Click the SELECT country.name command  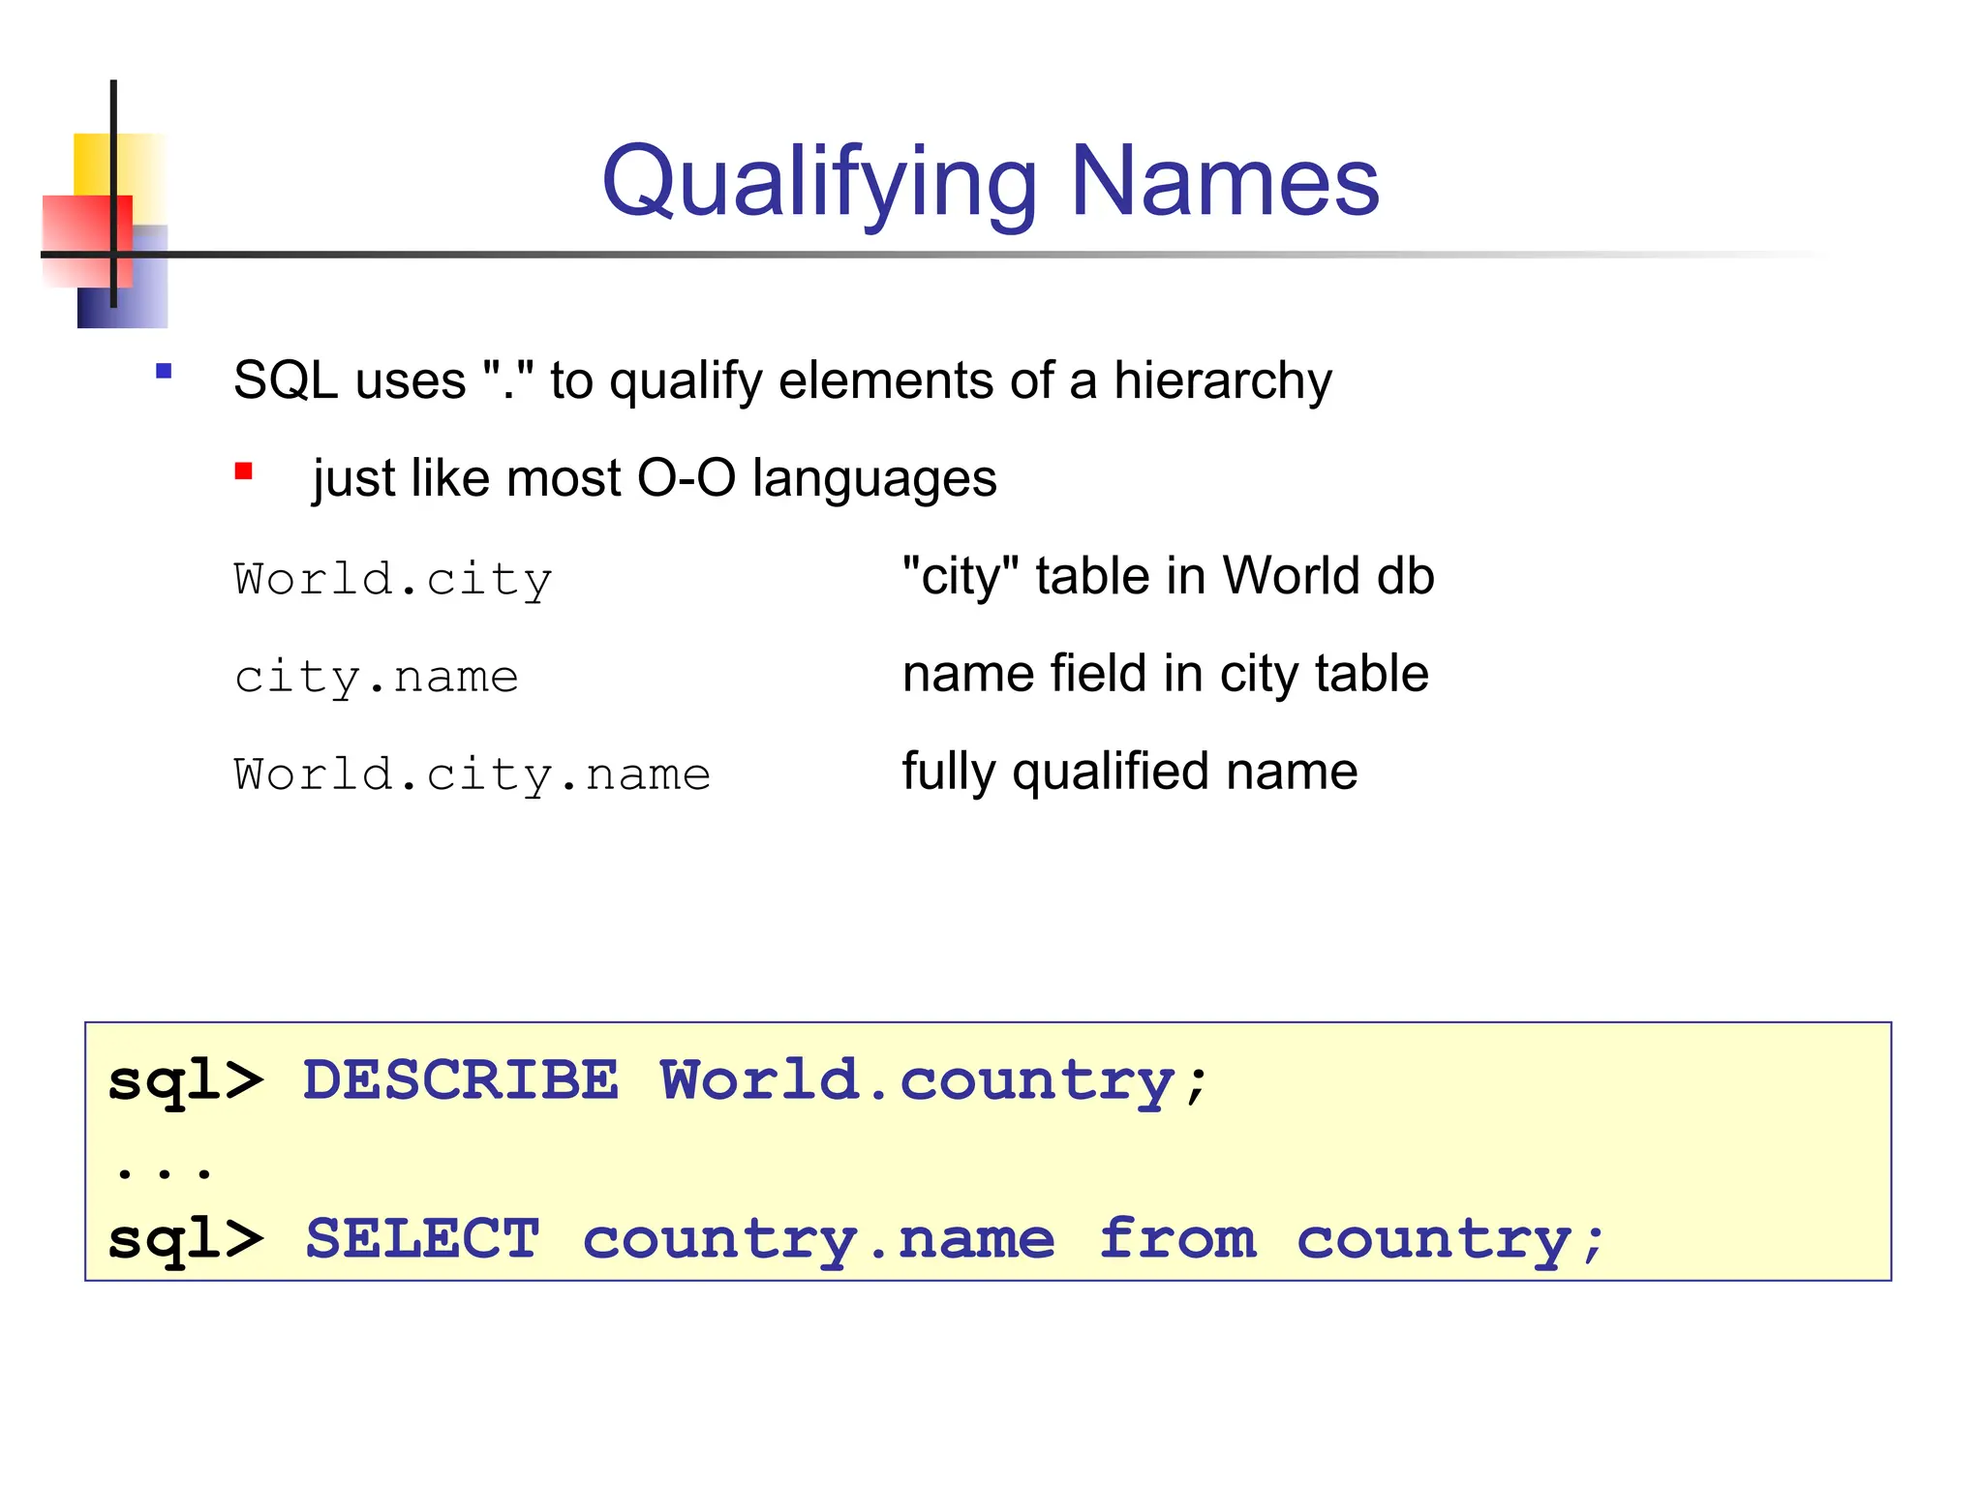point(954,1239)
